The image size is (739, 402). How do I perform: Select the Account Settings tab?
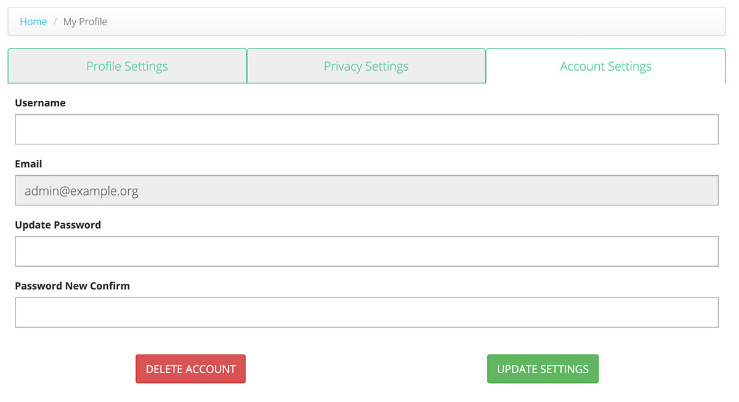tap(605, 66)
